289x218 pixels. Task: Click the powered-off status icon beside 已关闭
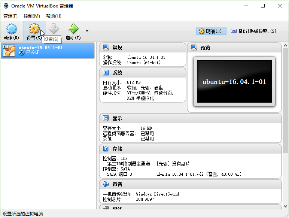(x=22, y=52)
